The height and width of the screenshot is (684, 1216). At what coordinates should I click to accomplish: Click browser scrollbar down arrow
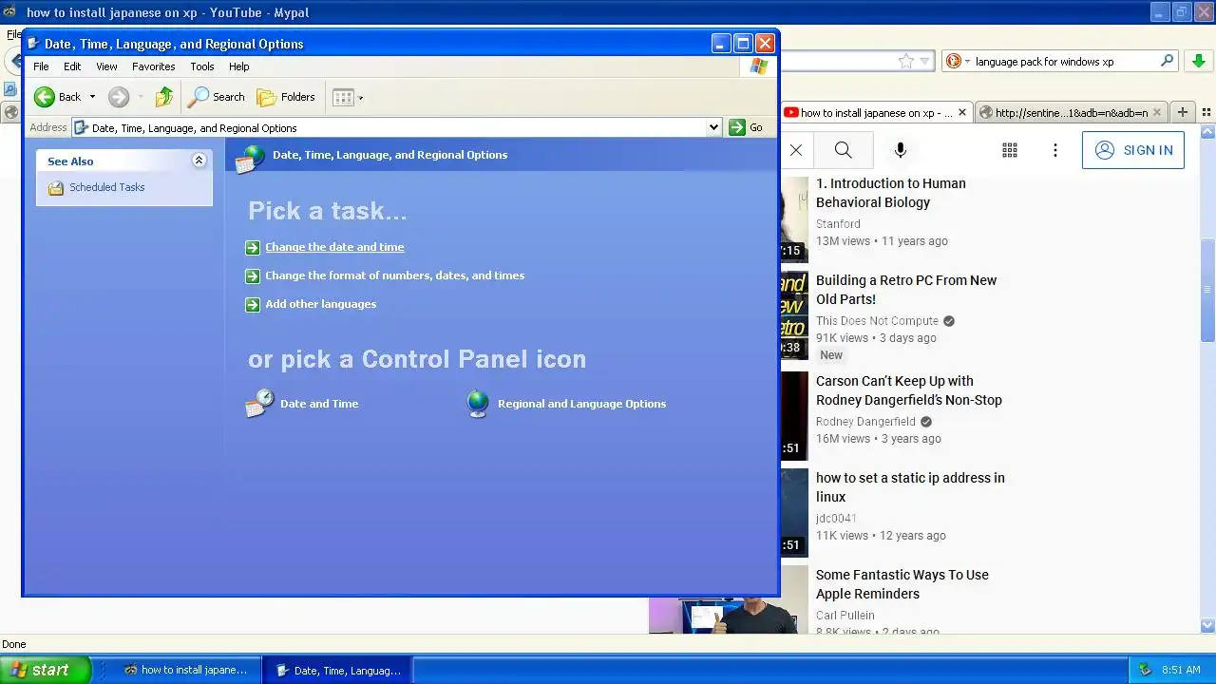[x=1207, y=625]
